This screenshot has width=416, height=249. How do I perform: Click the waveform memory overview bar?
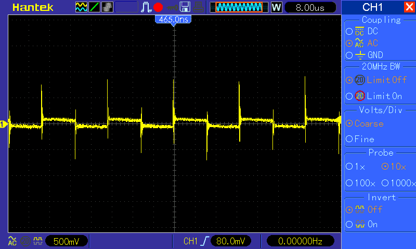[239, 7]
